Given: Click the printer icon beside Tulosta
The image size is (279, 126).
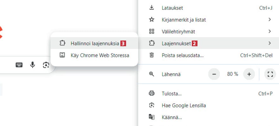Looking at the screenshot, I should pos(152,93).
